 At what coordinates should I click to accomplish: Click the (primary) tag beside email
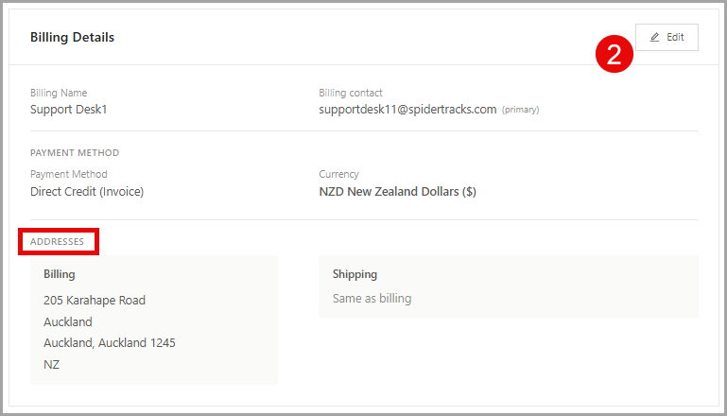[520, 110]
